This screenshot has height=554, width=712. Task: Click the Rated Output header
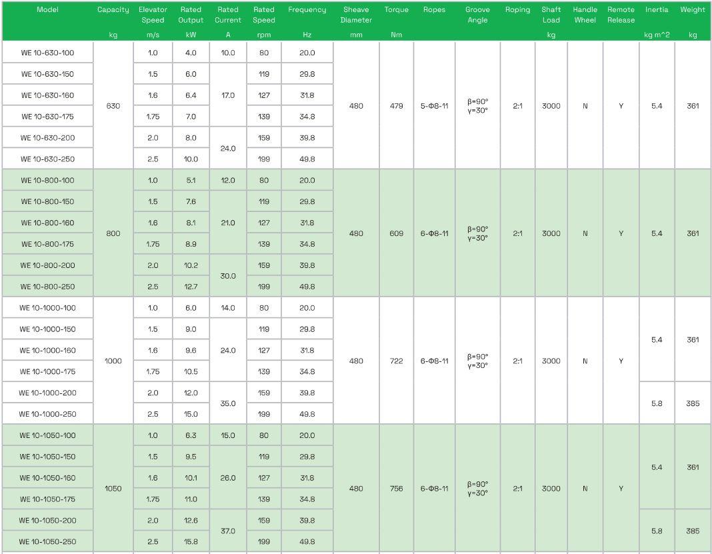point(191,15)
